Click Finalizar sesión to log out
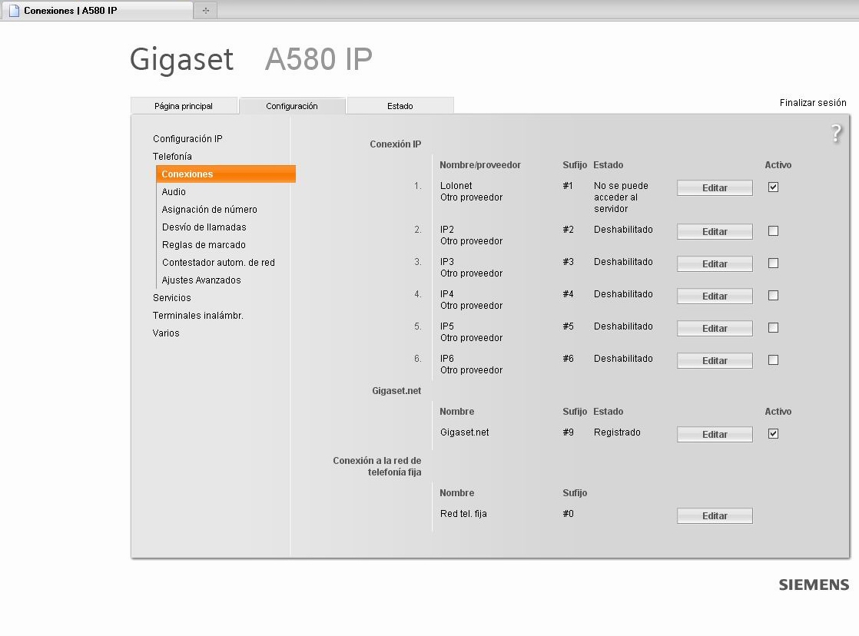Screen dimensions: 859x636 (812, 102)
